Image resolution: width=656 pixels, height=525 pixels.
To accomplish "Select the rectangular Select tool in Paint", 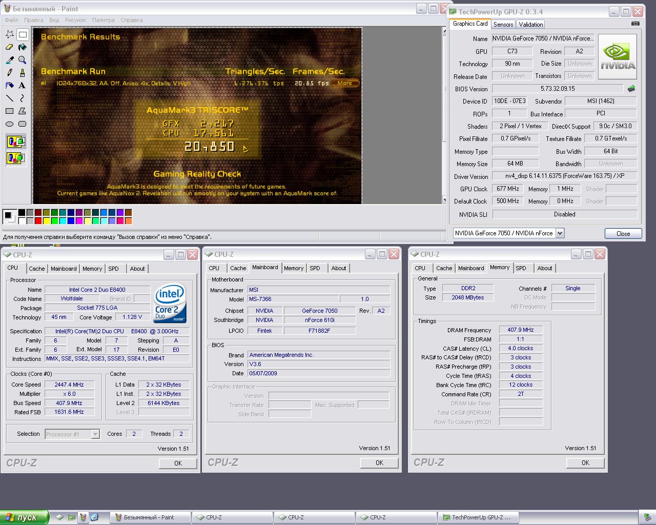I will (x=23, y=34).
